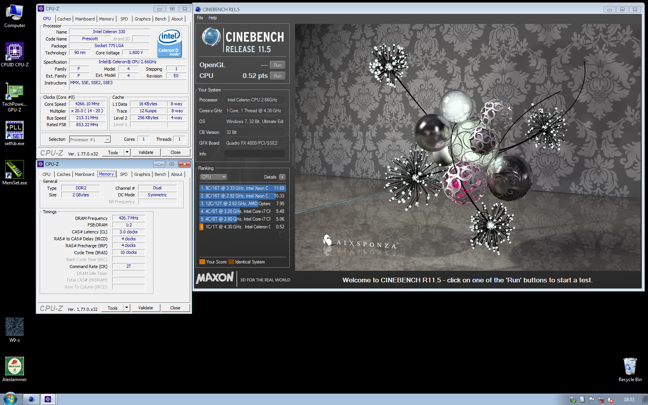Click the Show Desktop button on taskbar
The height and width of the screenshot is (405, 648).
tap(645, 399)
